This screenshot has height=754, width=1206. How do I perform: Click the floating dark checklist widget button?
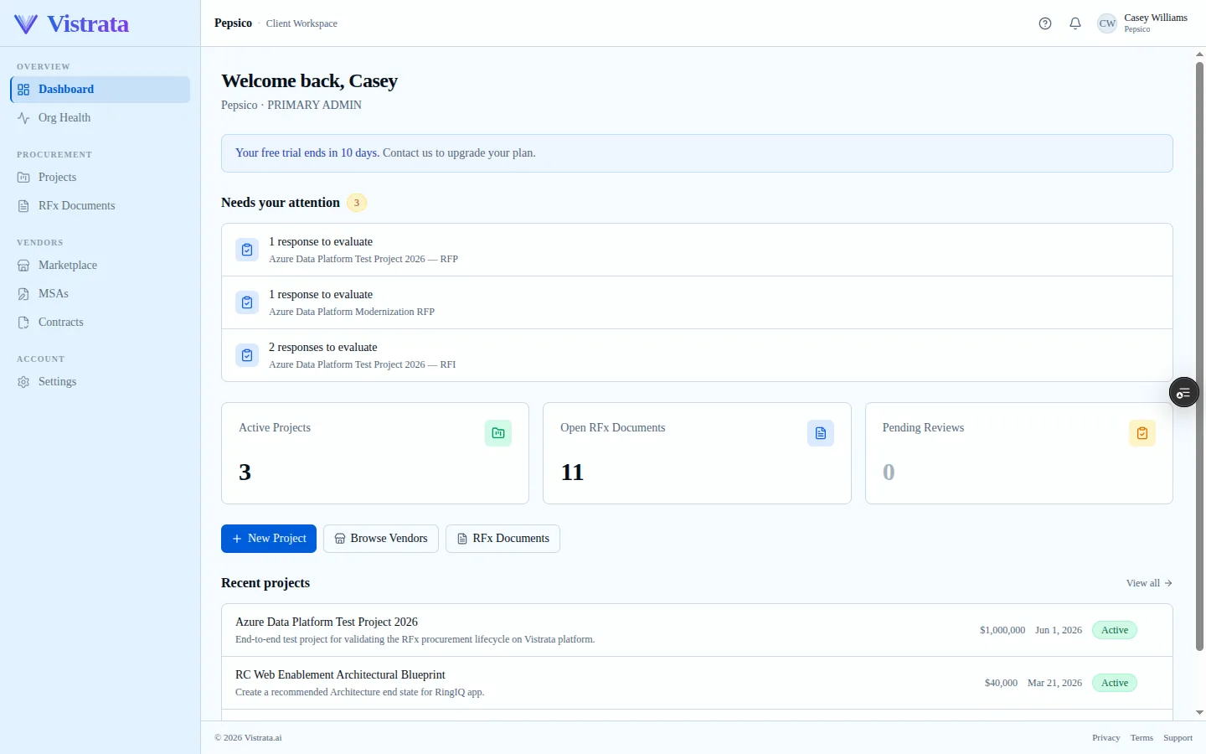coord(1184,392)
